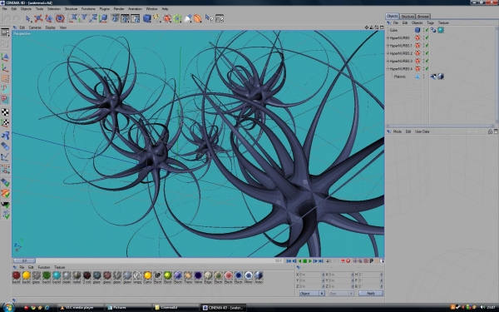Select the Move tool in top toolbar
The image size is (499, 312).
click(38, 18)
